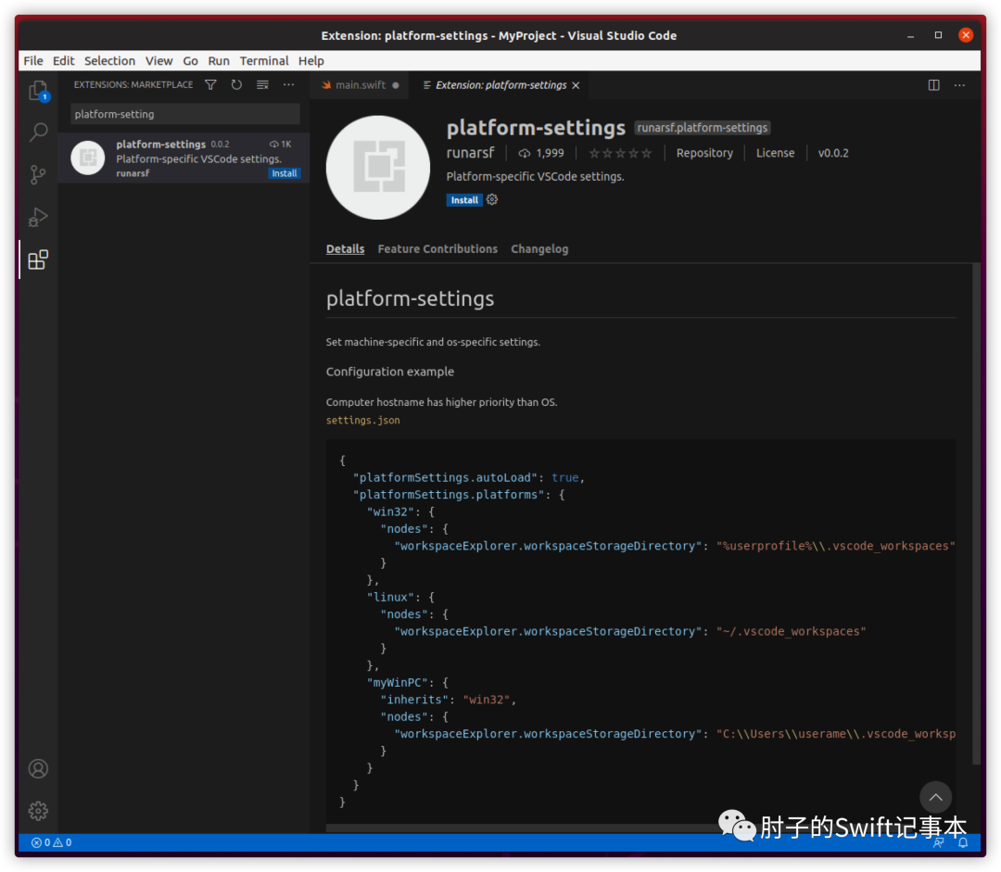The width and height of the screenshot is (1001, 872).
Task: Open the Accounts icon in activity bar
Action: (x=38, y=768)
